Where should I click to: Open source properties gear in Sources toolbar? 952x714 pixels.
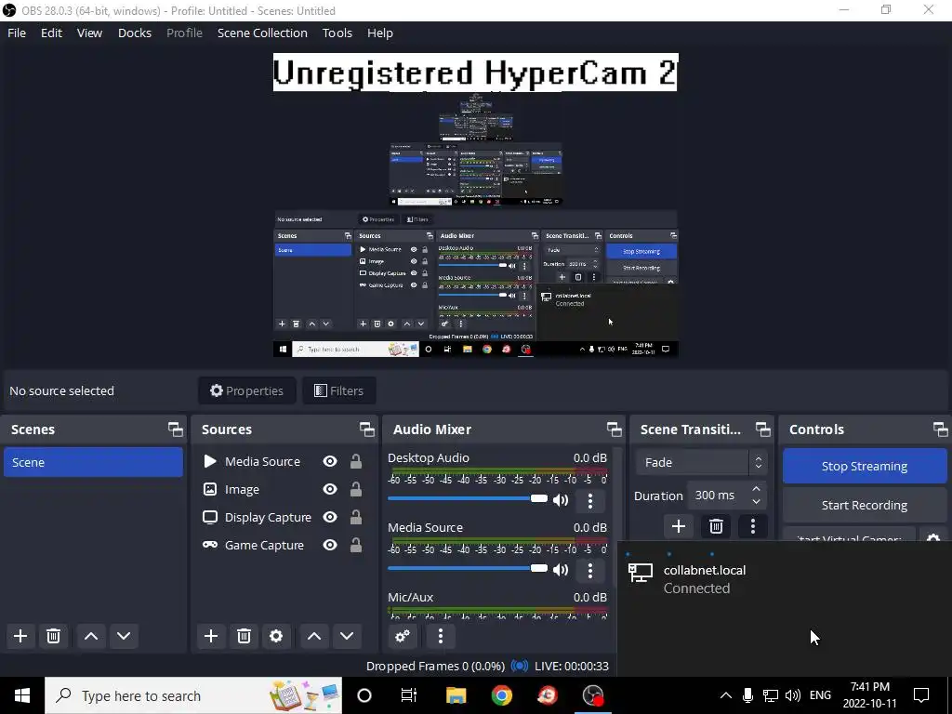click(x=276, y=636)
